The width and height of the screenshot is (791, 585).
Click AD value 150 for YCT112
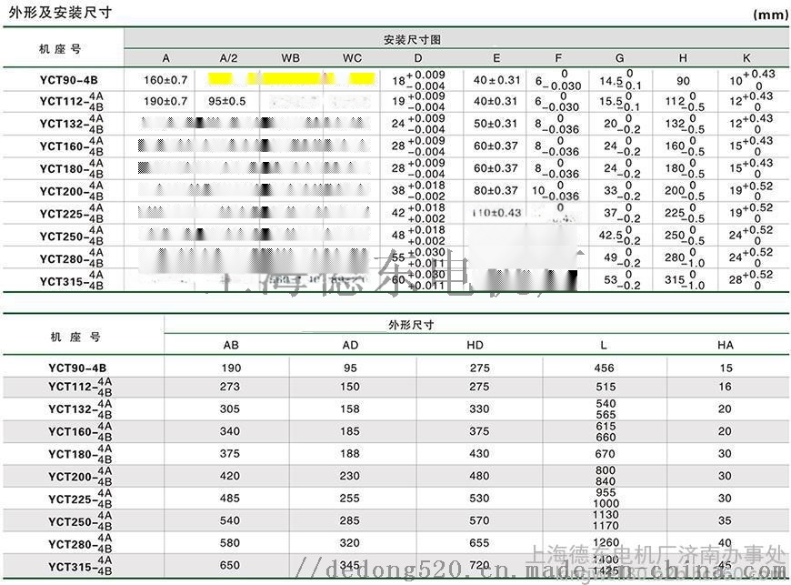[350, 387]
